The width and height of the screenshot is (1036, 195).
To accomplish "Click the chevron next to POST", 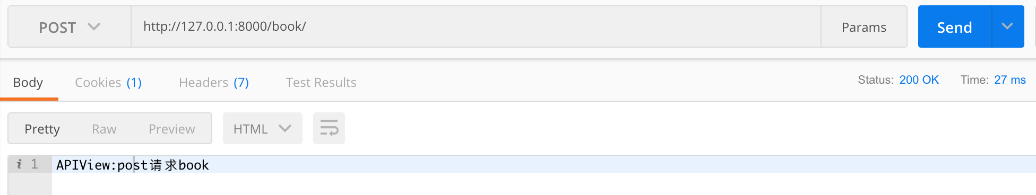I will coord(94,26).
